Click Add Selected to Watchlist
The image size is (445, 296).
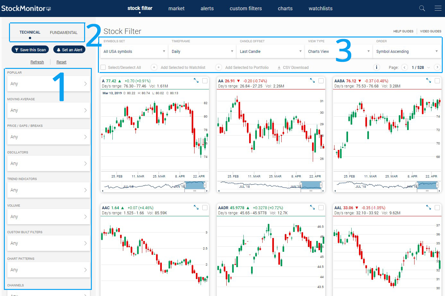click(x=183, y=67)
